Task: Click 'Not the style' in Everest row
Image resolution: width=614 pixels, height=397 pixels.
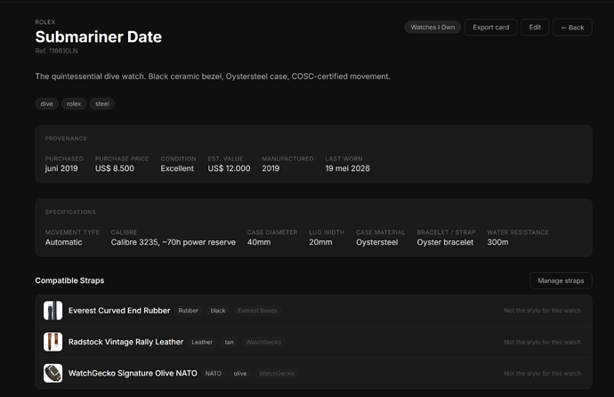Action: coord(542,311)
